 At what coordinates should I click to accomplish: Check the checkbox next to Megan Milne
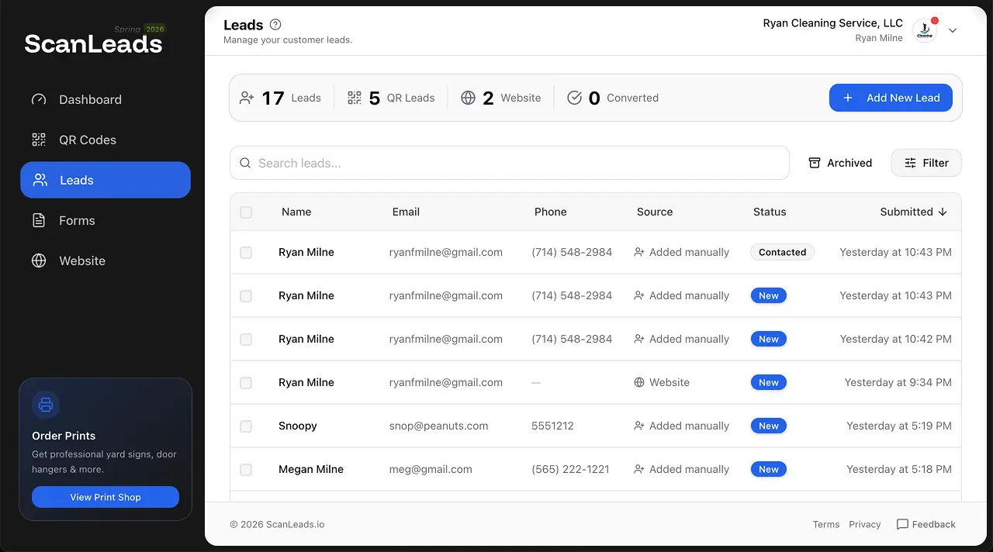point(246,469)
